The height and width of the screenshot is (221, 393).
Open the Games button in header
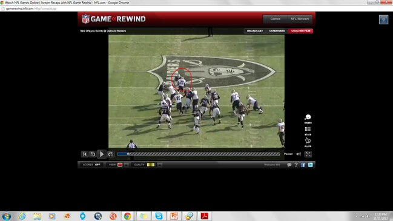(x=275, y=19)
